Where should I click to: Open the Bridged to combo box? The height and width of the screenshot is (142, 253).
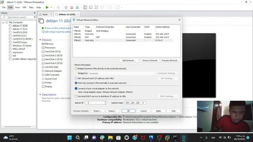(x=122, y=73)
